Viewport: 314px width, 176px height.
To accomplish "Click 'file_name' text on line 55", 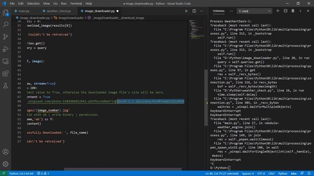I will pyautogui.click(x=78, y=132).
